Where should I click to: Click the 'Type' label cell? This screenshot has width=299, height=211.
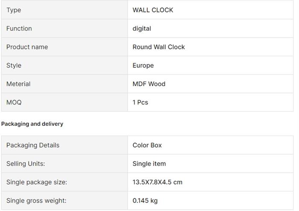pos(14,10)
